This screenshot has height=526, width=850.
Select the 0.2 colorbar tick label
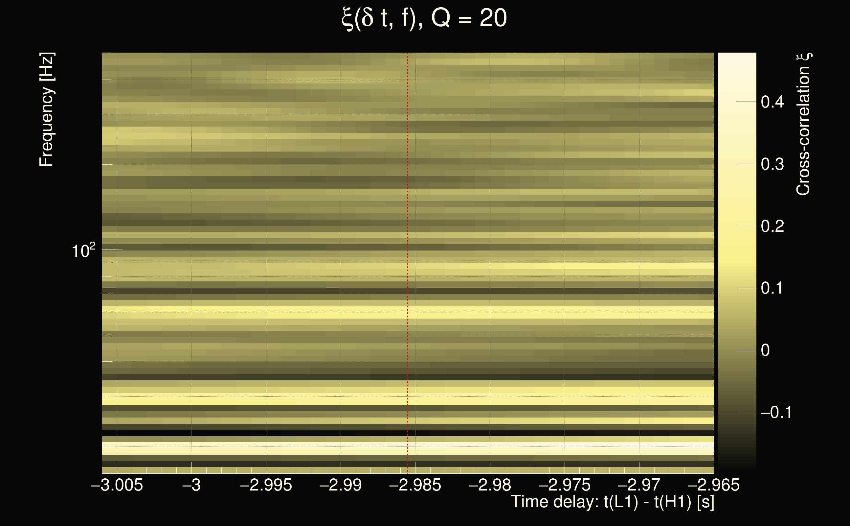click(x=772, y=226)
